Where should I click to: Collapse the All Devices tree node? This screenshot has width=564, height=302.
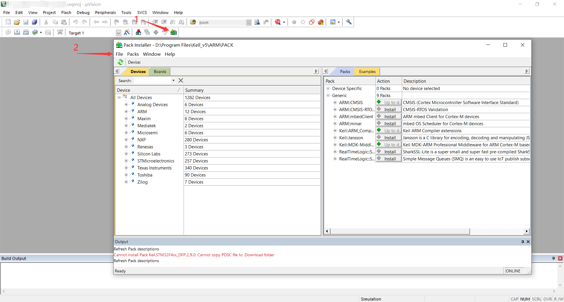pyautogui.click(x=119, y=97)
